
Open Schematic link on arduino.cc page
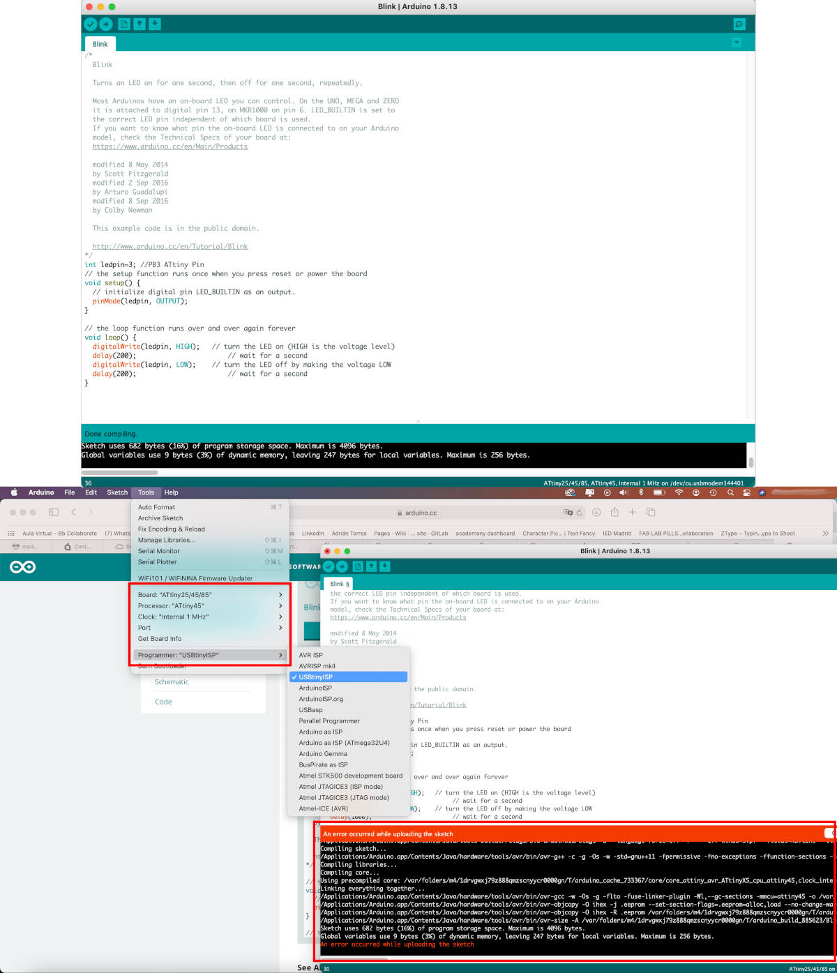(172, 682)
